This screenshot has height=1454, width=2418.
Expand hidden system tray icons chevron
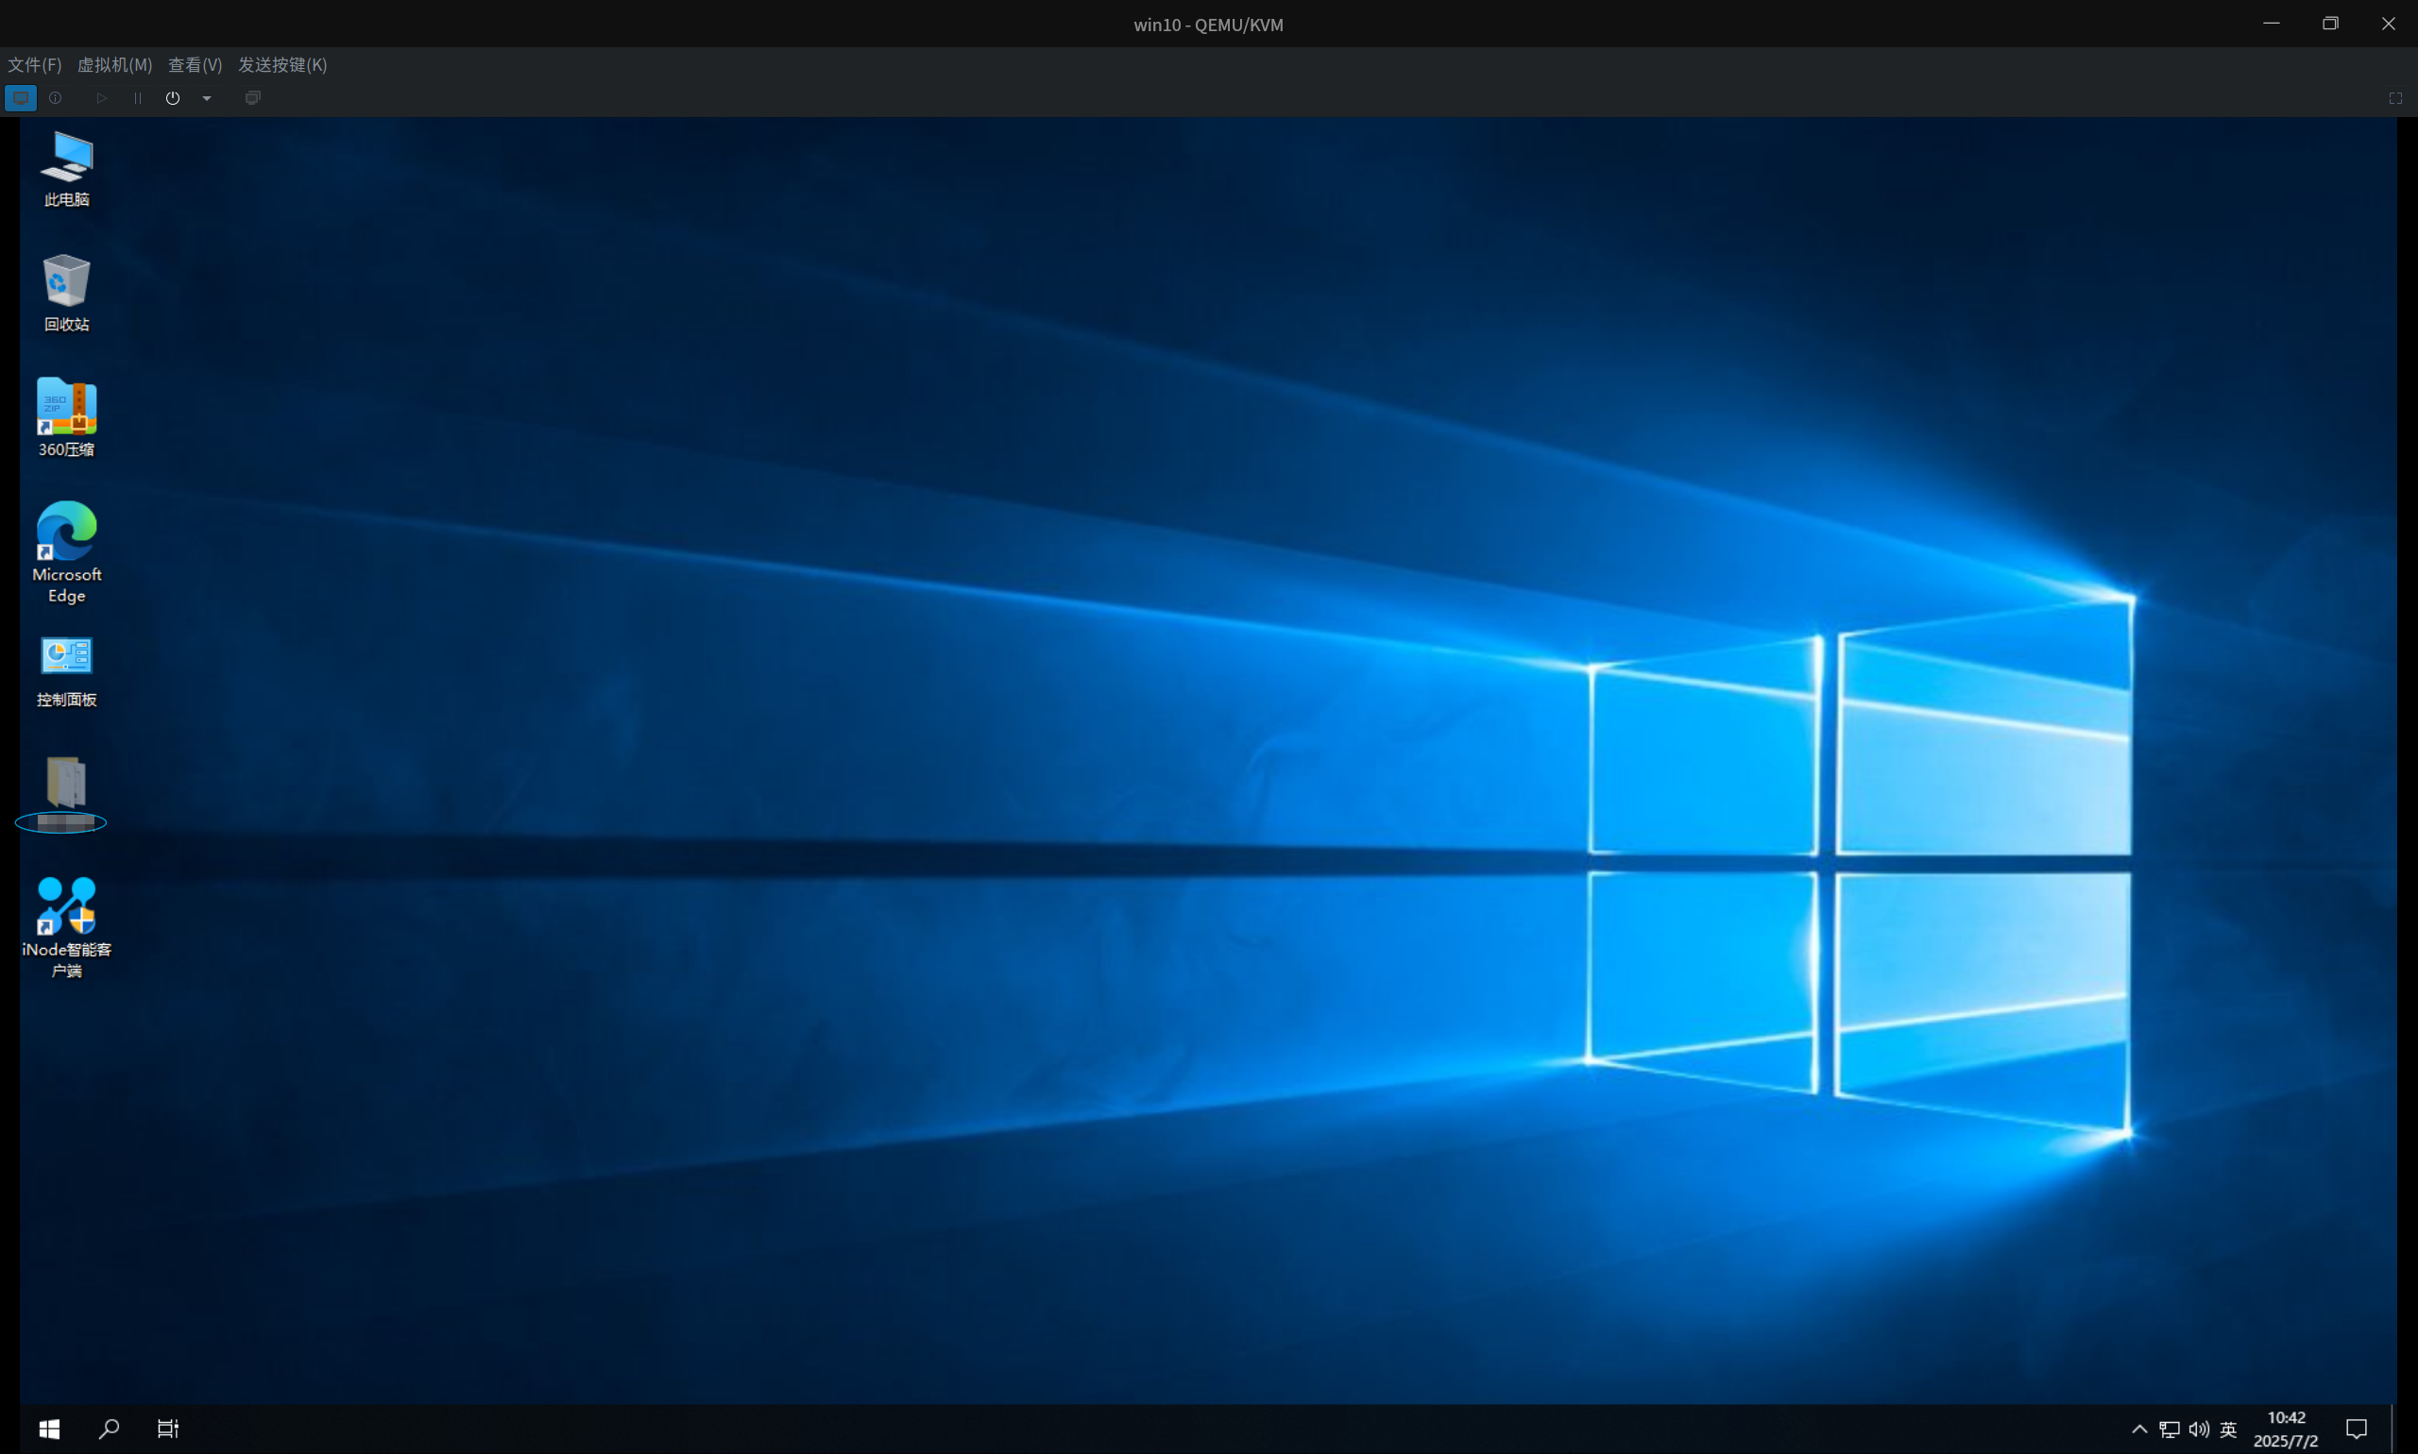coord(2139,1429)
